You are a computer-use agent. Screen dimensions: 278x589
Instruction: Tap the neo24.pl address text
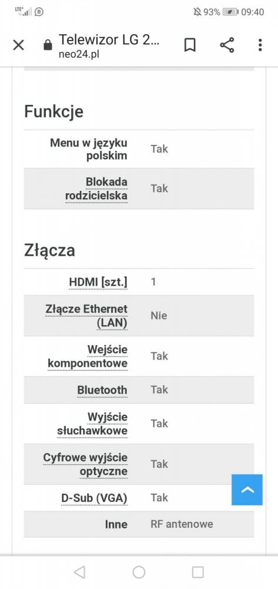pos(79,54)
